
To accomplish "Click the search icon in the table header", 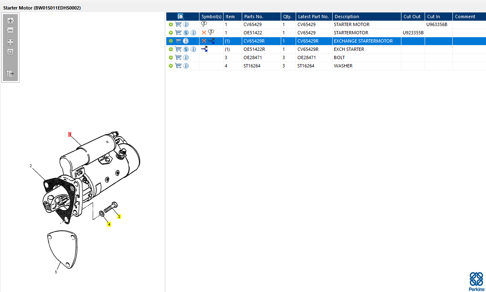I will pos(181,17).
